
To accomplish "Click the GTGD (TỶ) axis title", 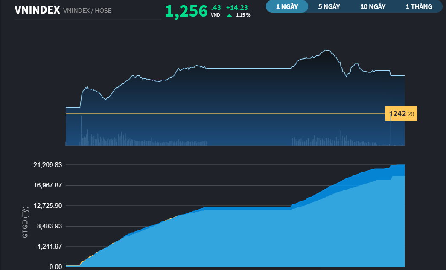I will coord(25,222).
